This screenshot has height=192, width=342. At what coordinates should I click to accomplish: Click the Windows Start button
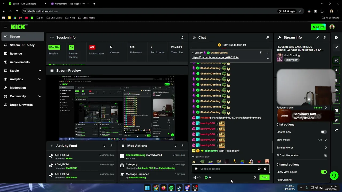147,188
